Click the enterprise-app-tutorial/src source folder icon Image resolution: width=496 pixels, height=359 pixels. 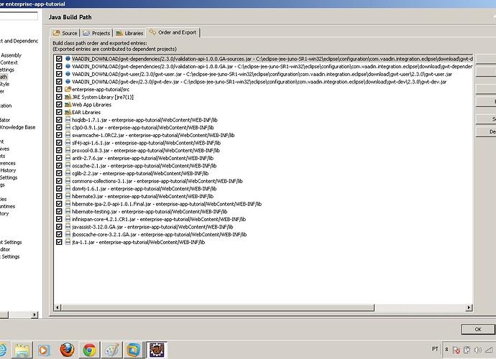pos(68,89)
